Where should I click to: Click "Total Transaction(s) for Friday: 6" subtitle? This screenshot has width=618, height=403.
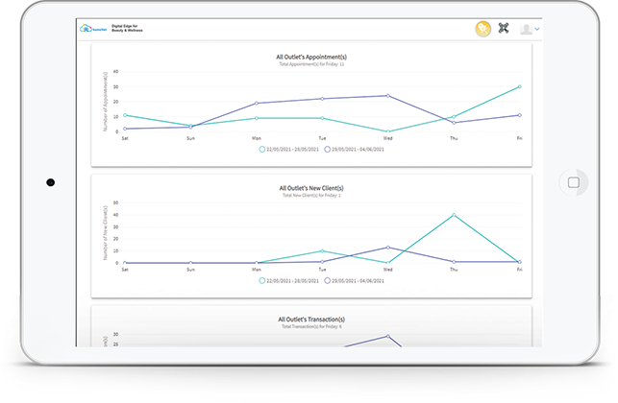(311, 326)
